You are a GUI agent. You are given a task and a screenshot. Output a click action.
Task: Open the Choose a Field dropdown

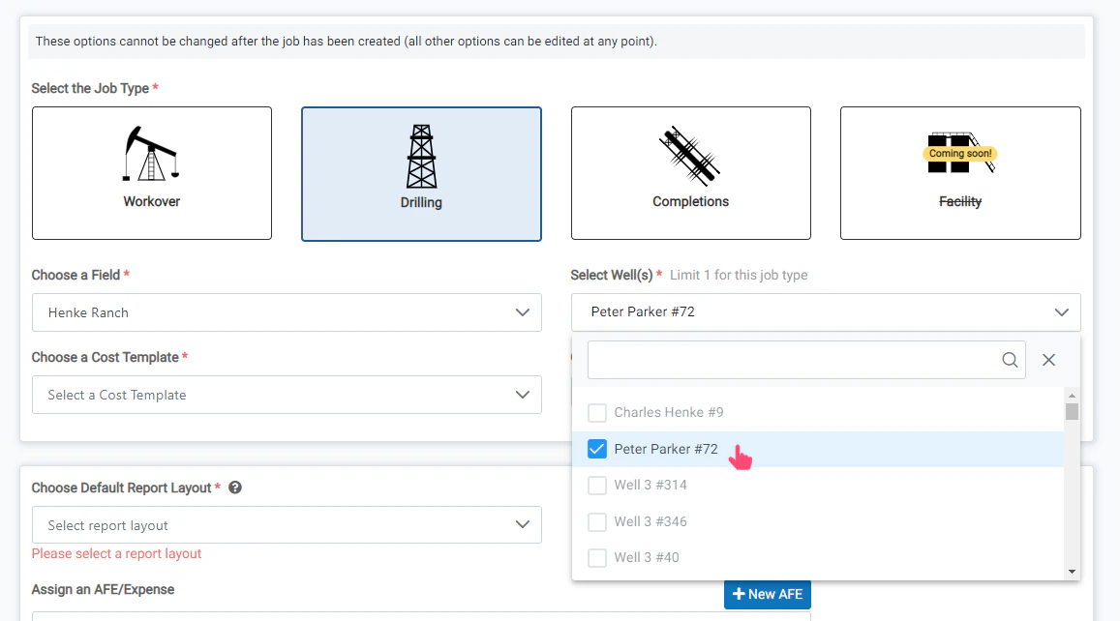(x=287, y=312)
